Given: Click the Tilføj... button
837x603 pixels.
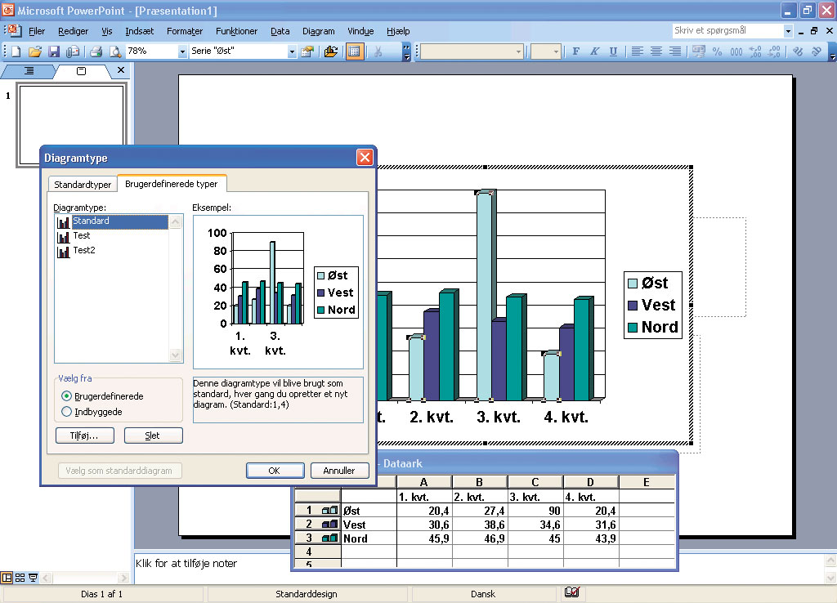Looking at the screenshot, I should (x=84, y=435).
